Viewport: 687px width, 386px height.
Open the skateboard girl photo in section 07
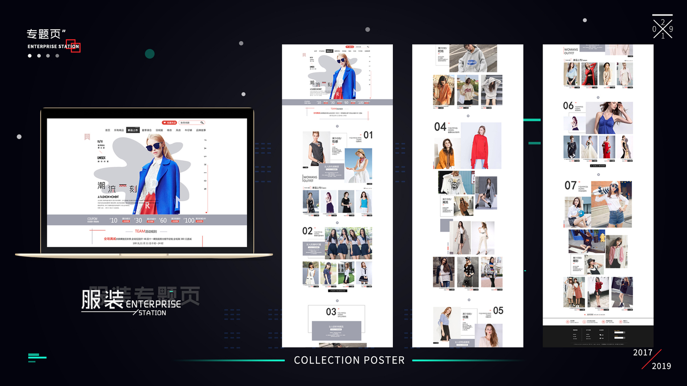(611, 205)
